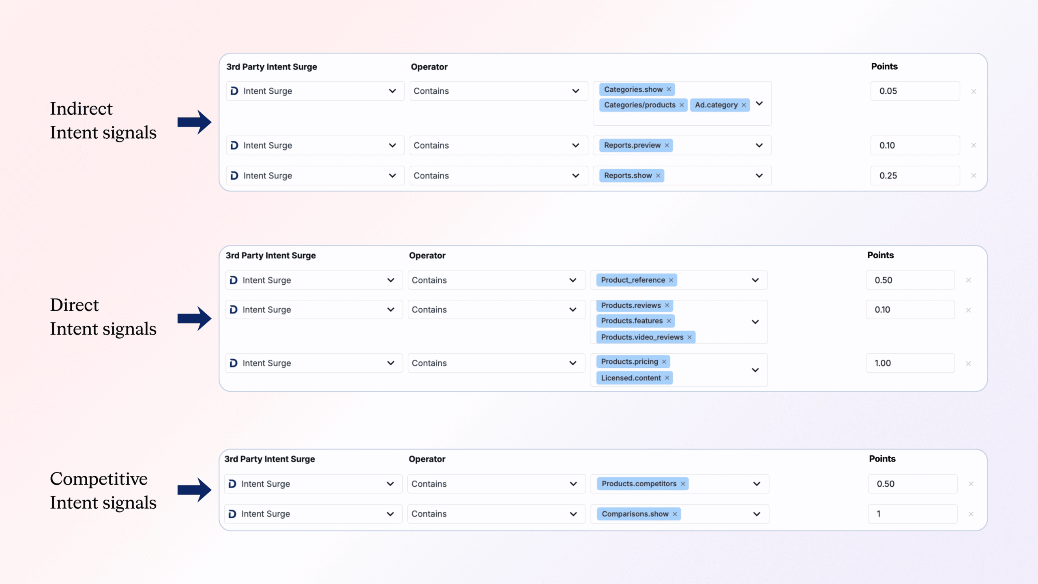This screenshot has width=1038, height=584.
Task: Remove the Product_reference tag
Action: [x=671, y=280]
